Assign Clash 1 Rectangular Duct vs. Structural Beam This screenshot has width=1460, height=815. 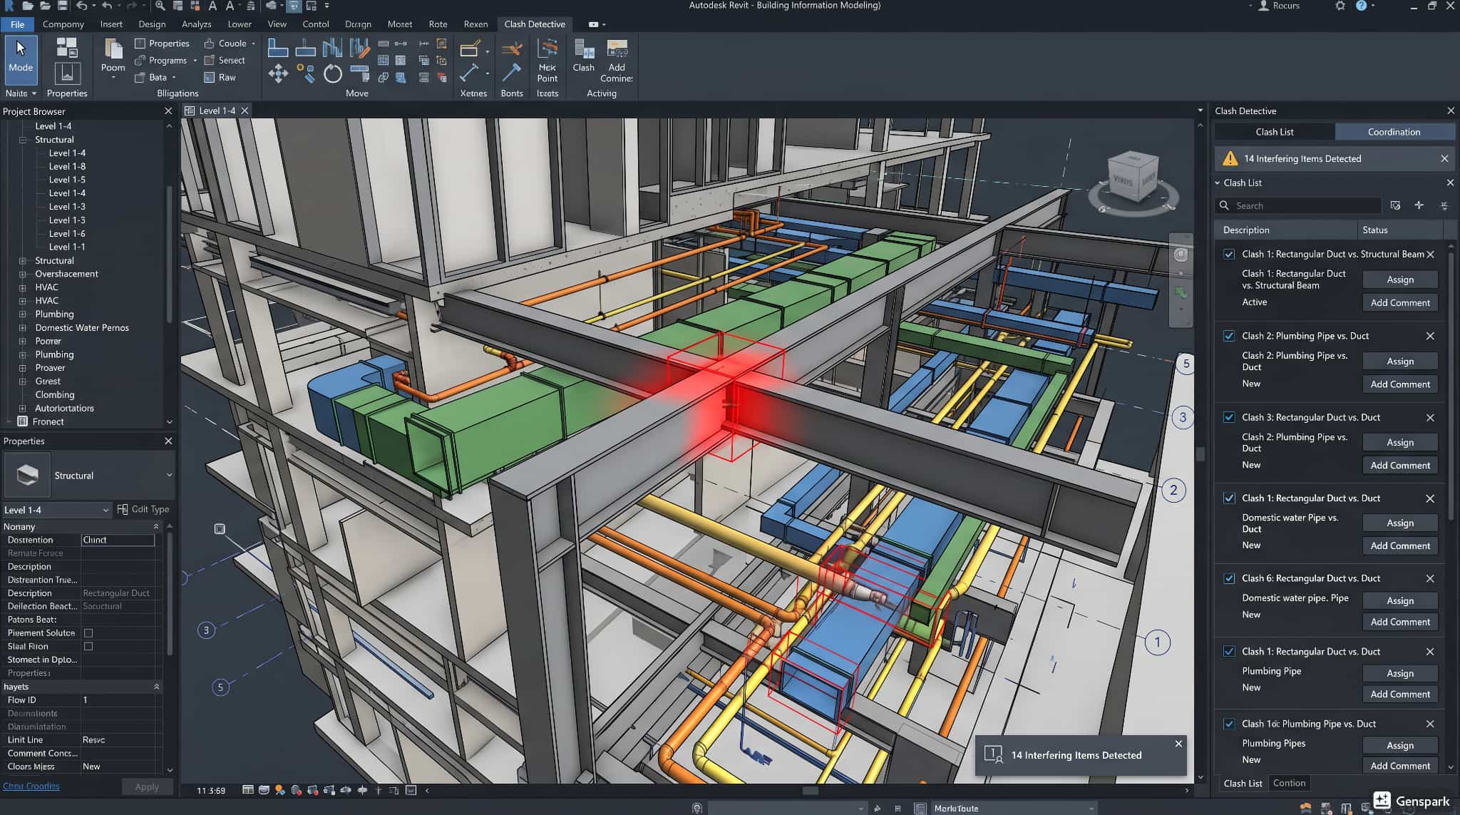[x=1400, y=280]
